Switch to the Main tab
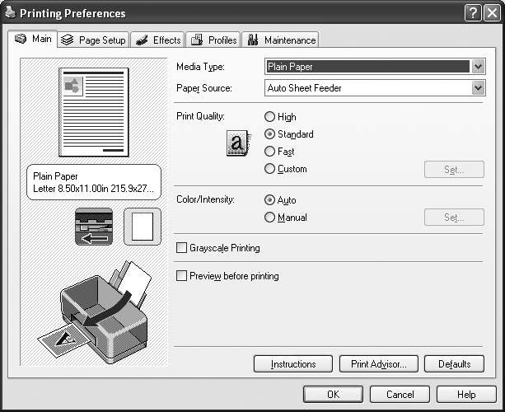Screen dimensions: 505x412 [x=33, y=39]
